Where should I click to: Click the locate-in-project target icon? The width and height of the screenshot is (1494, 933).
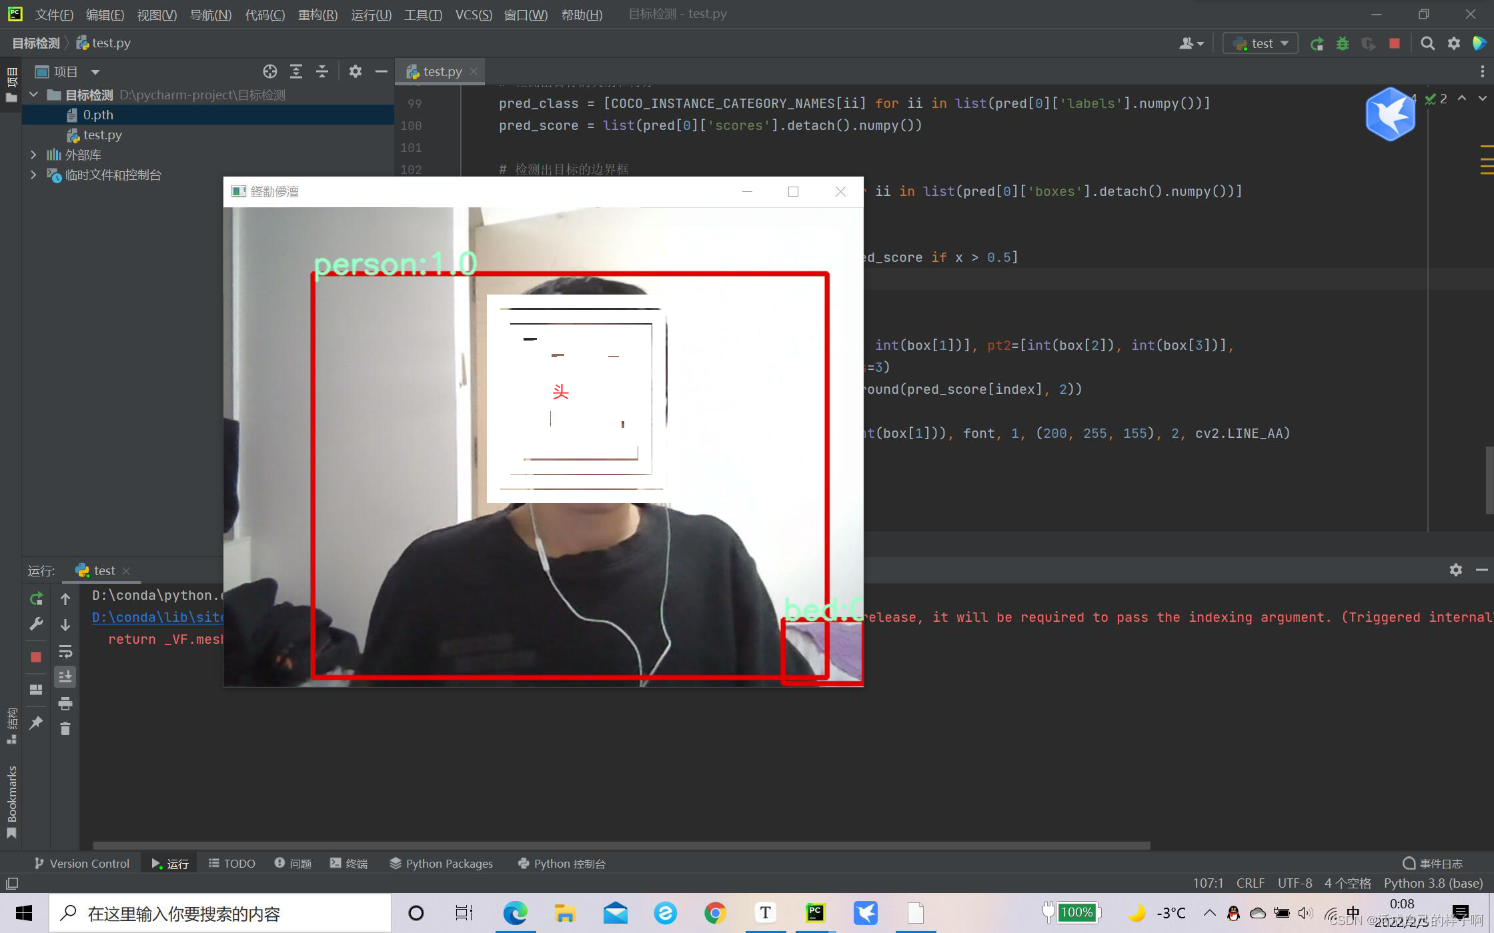[x=269, y=71]
